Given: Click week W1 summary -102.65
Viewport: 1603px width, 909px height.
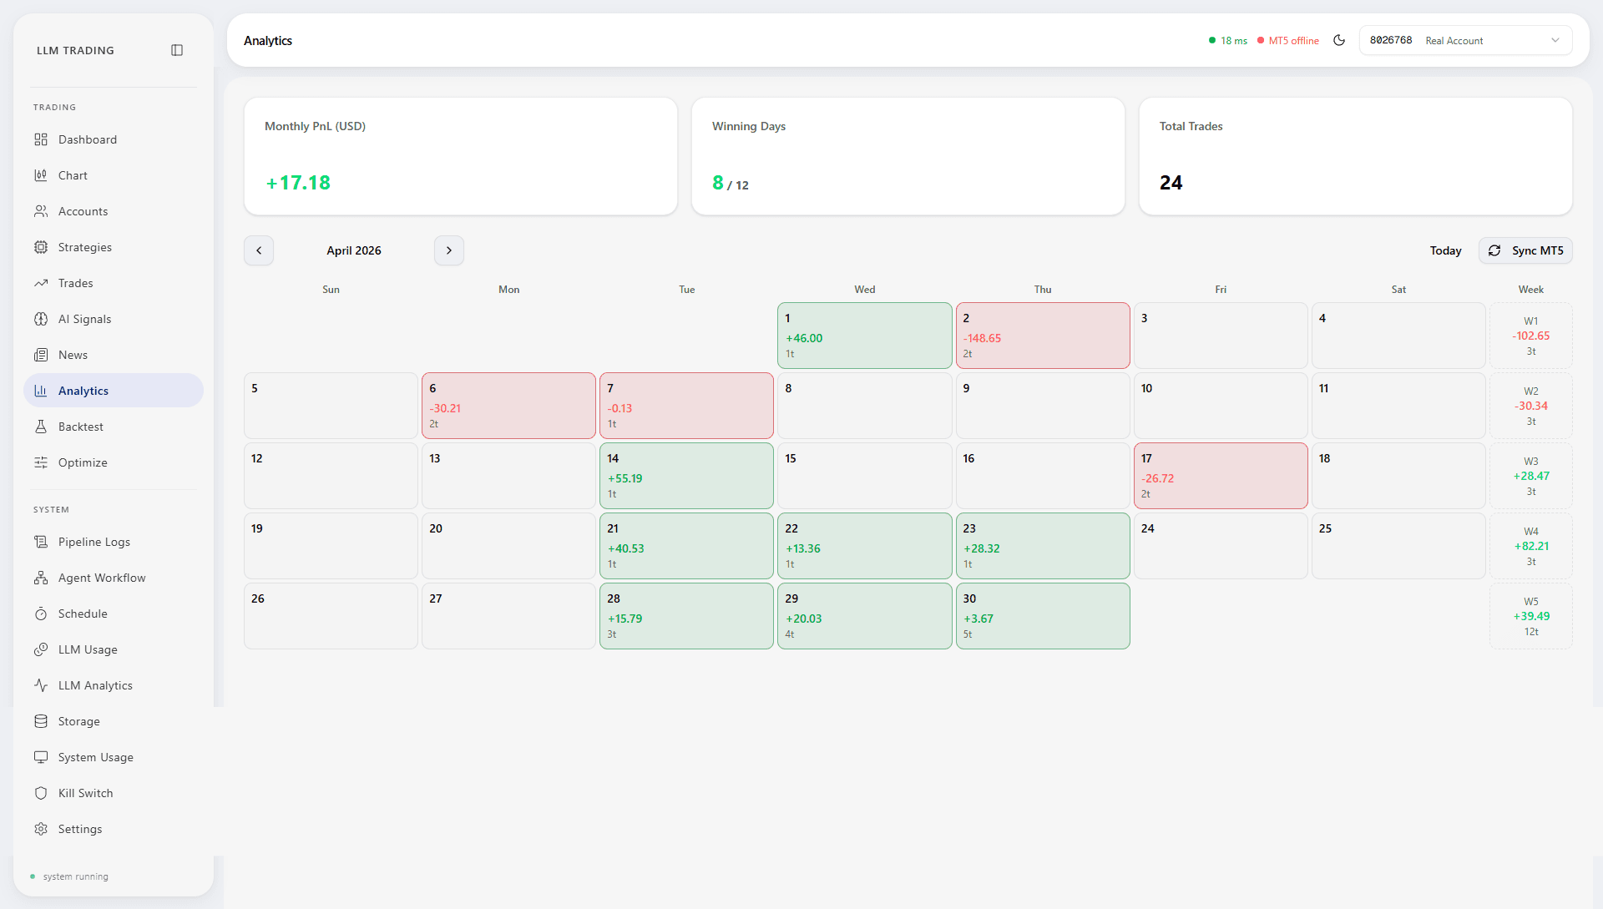Looking at the screenshot, I should click(x=1531, y=336).
